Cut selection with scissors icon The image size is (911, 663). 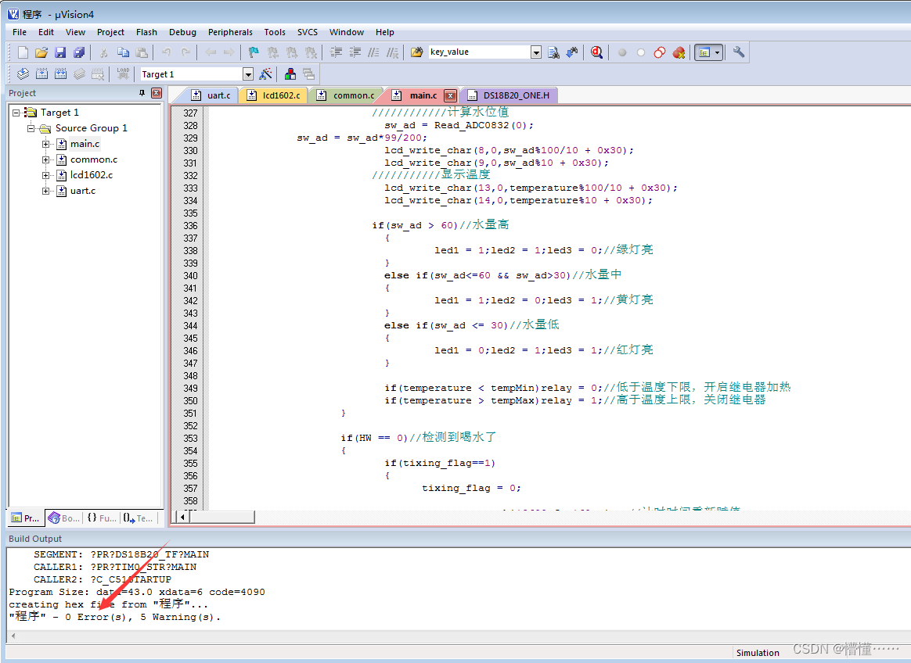click(104, 52)
